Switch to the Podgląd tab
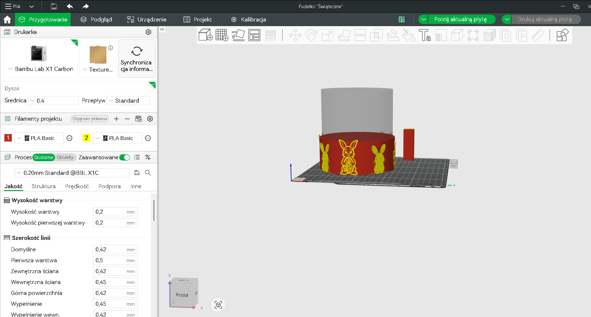The width and height of the screenshot is (591, 317). (x=96, y=19)
